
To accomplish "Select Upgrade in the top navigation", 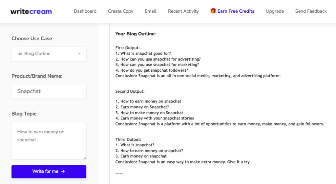I will [275, 11].
